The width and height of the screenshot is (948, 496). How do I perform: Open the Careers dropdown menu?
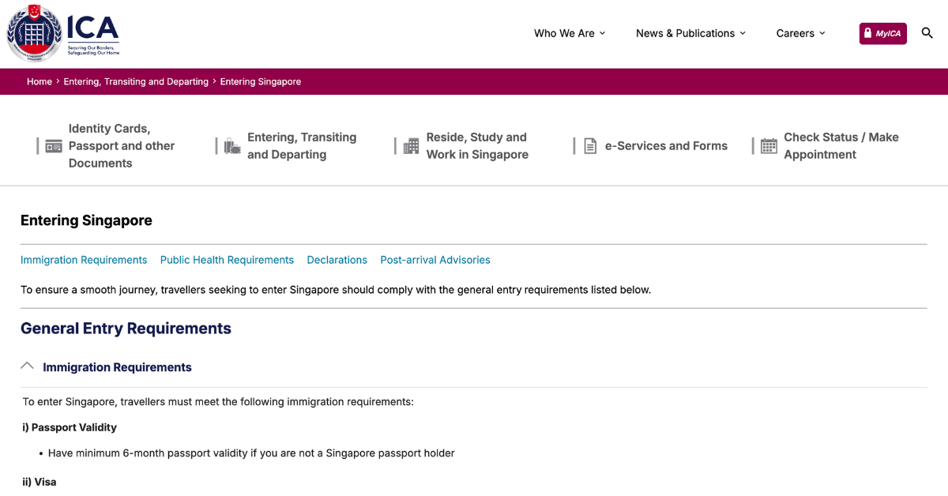tap(800, 33)
